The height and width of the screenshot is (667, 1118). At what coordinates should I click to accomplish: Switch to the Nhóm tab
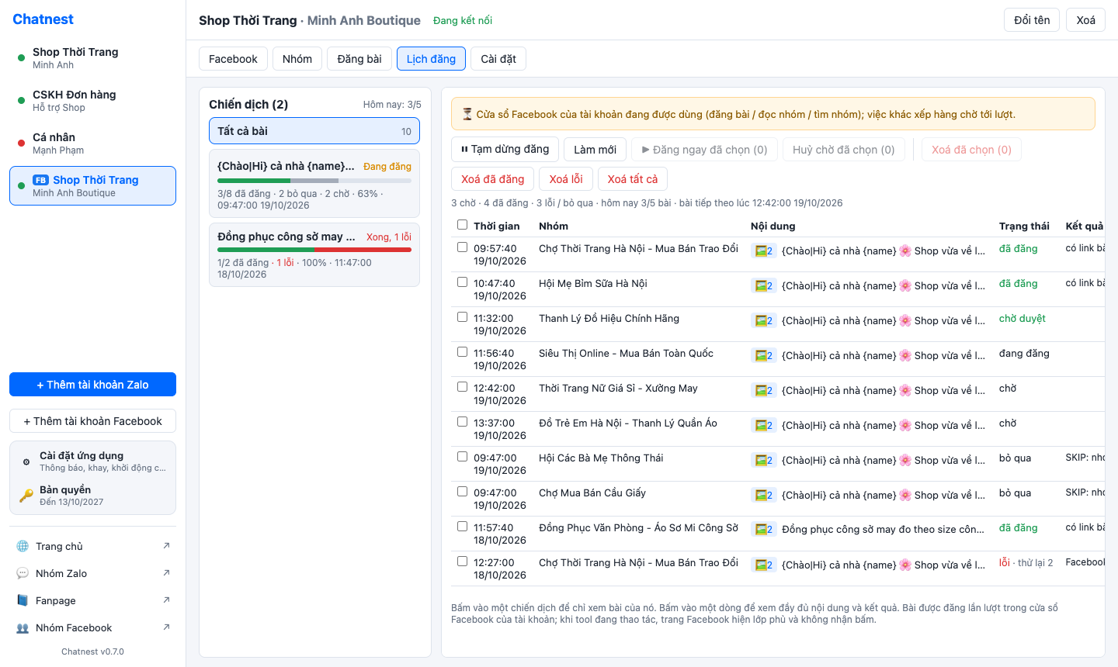click(x=297, y=59)
